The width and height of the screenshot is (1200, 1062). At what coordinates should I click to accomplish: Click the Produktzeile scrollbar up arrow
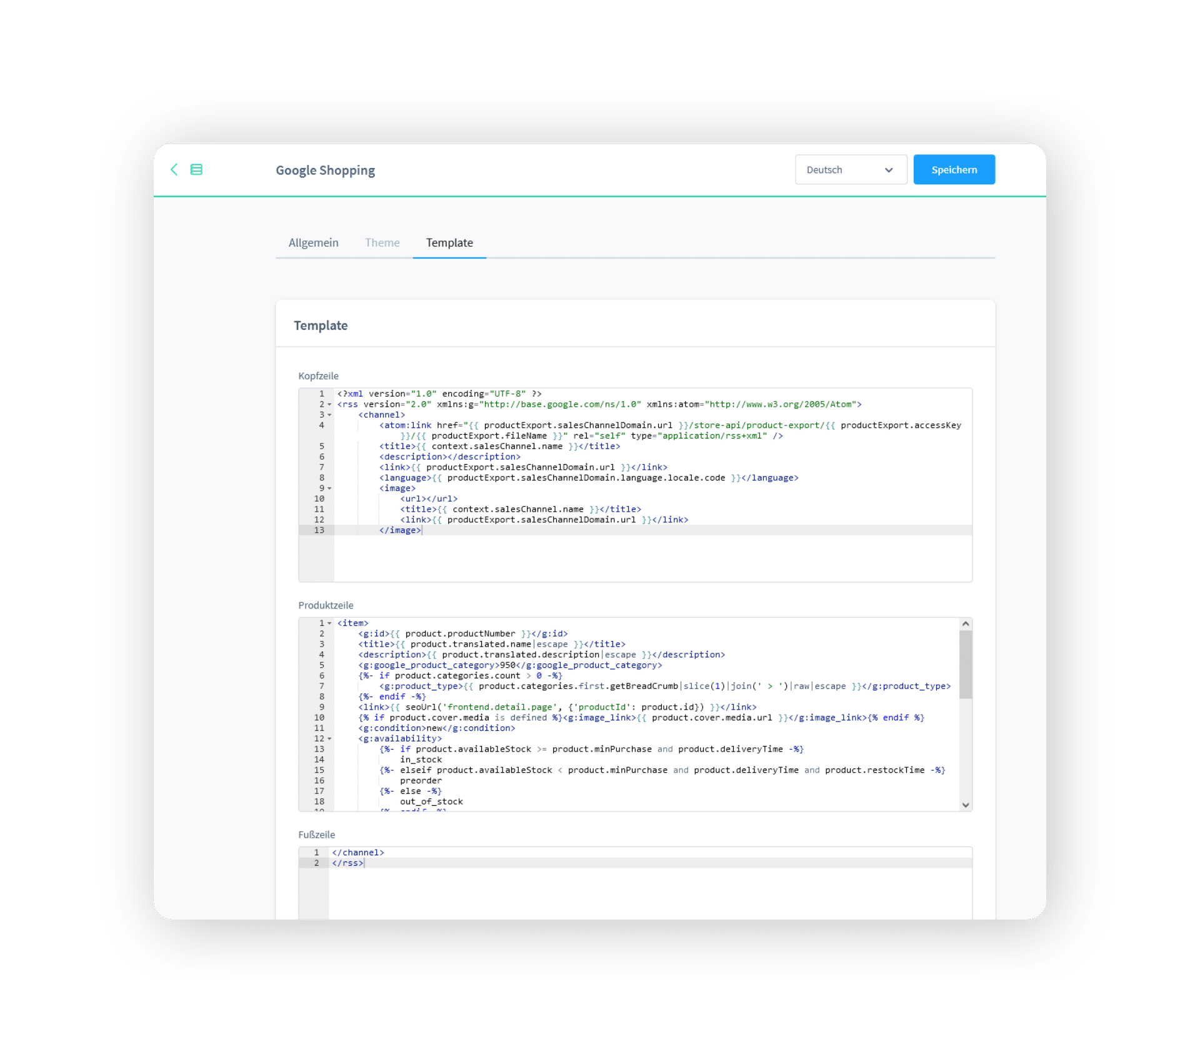[x=966, y=623]
